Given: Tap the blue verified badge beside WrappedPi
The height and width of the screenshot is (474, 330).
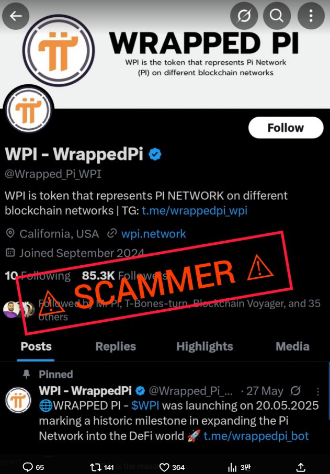Looking at the screenshot, I should (x=155, y=155).
